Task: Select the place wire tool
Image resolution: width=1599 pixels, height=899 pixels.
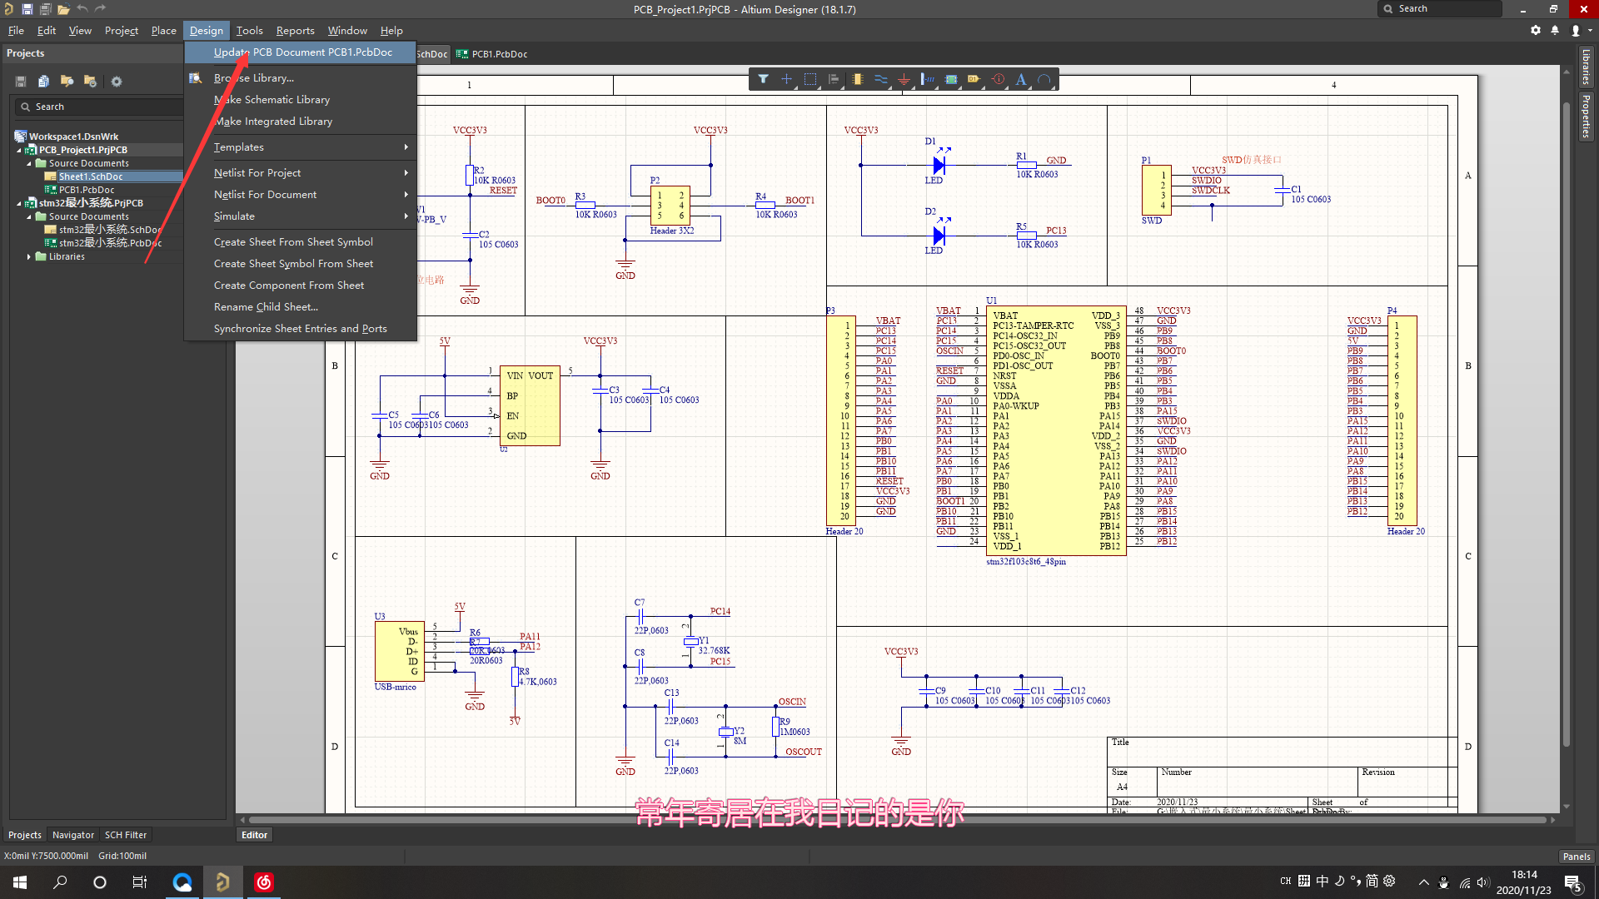Action: [880, 79]
